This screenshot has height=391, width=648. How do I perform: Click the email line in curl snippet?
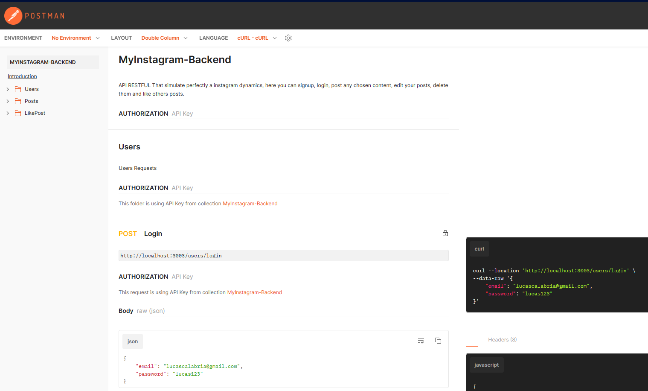click(x=539, y=286)
